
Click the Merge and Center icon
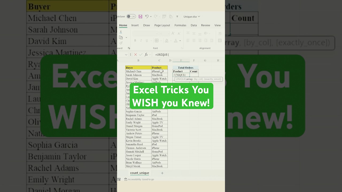click(x=220, y=41)
